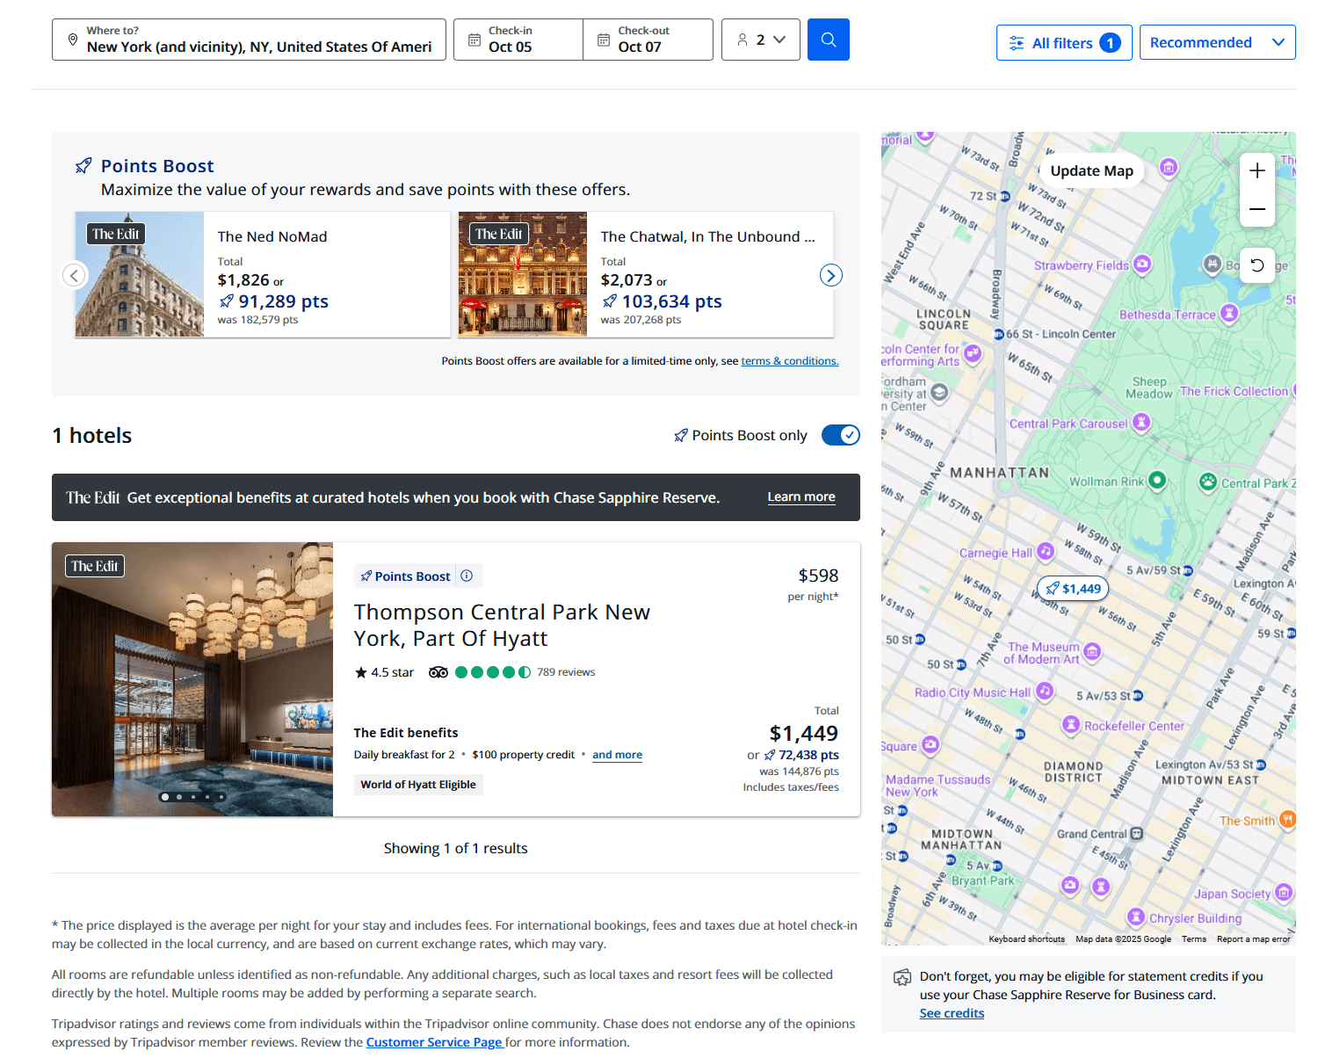Image resolution: width=1333 pixels, height=1058 pixels.
Task: Show previous Points Boost offer
Action: tap(75, 275)
